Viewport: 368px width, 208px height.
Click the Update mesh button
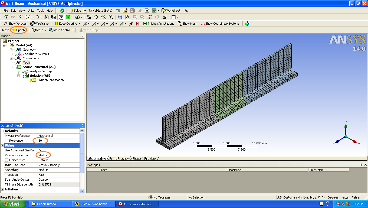coord(19,30)
